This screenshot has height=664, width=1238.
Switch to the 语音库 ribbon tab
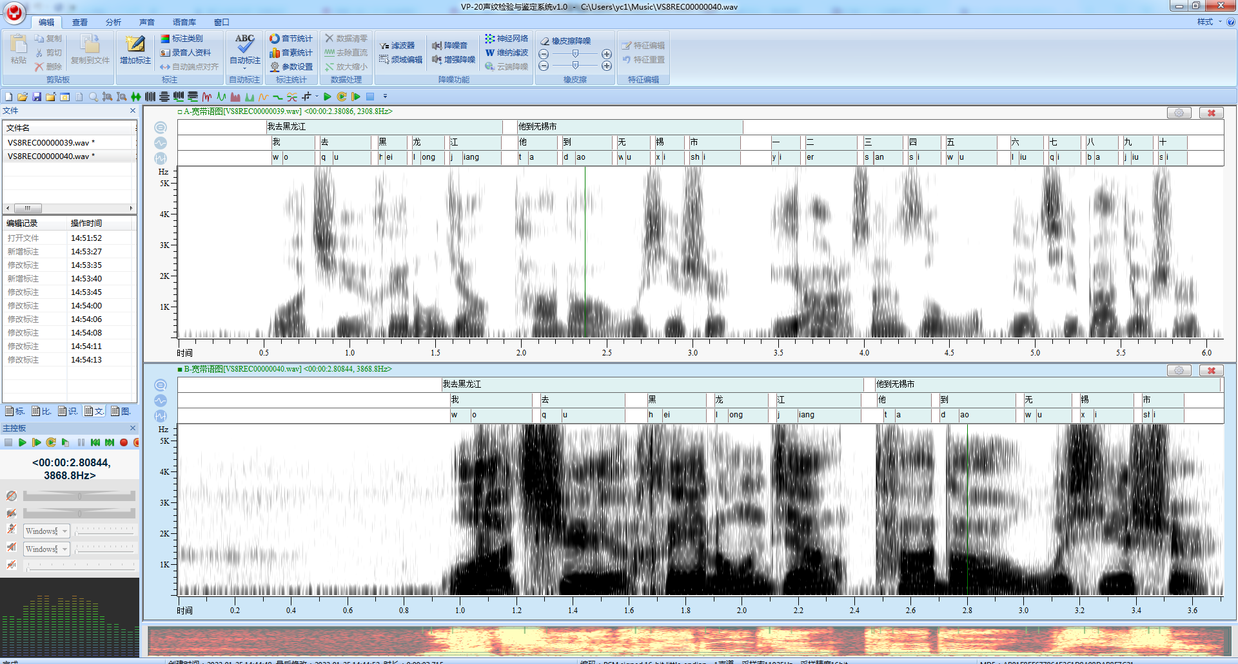point(184,22)
